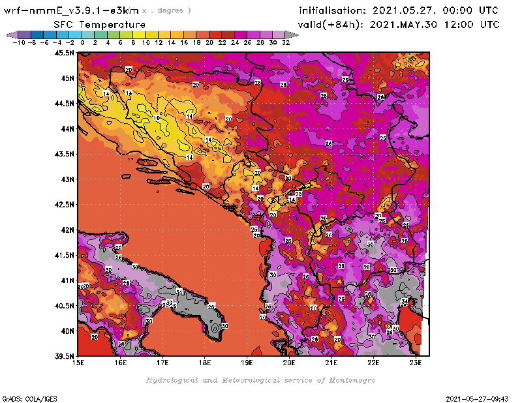Click the '42.5N' latitude label
The height and width of the screenshot is (403, 522).
(x=64, y=205)
